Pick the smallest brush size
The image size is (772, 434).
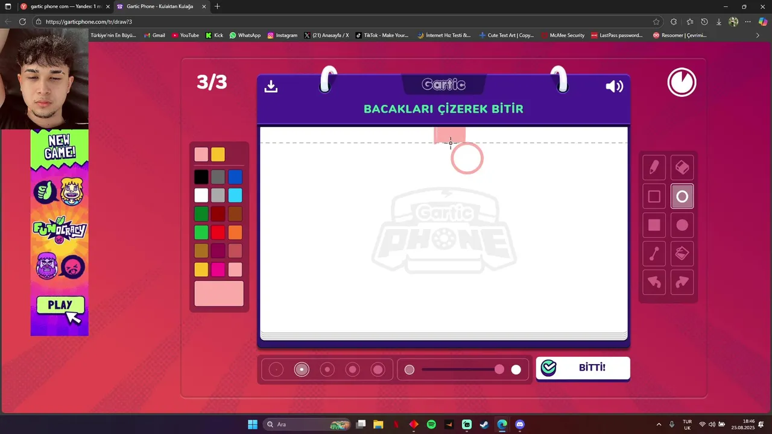point(276,370)
